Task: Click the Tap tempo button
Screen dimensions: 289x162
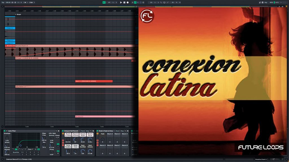Action: click(3, 3)
